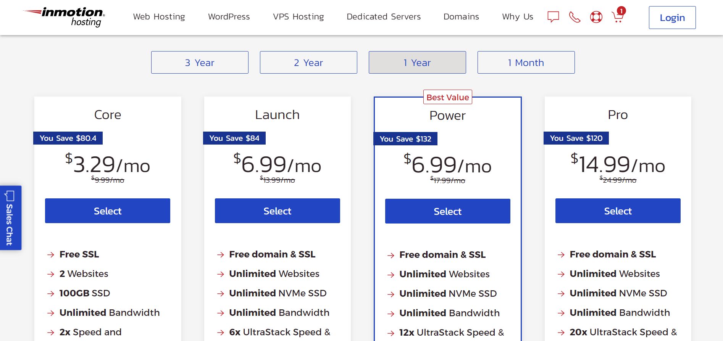
Task: Click Free SSL in Core plan
Action: [79, 254]
